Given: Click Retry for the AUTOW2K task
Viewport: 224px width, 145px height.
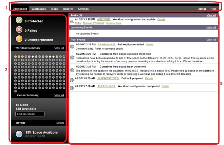Looking at the screenshot, I should [x=78, y=23].
